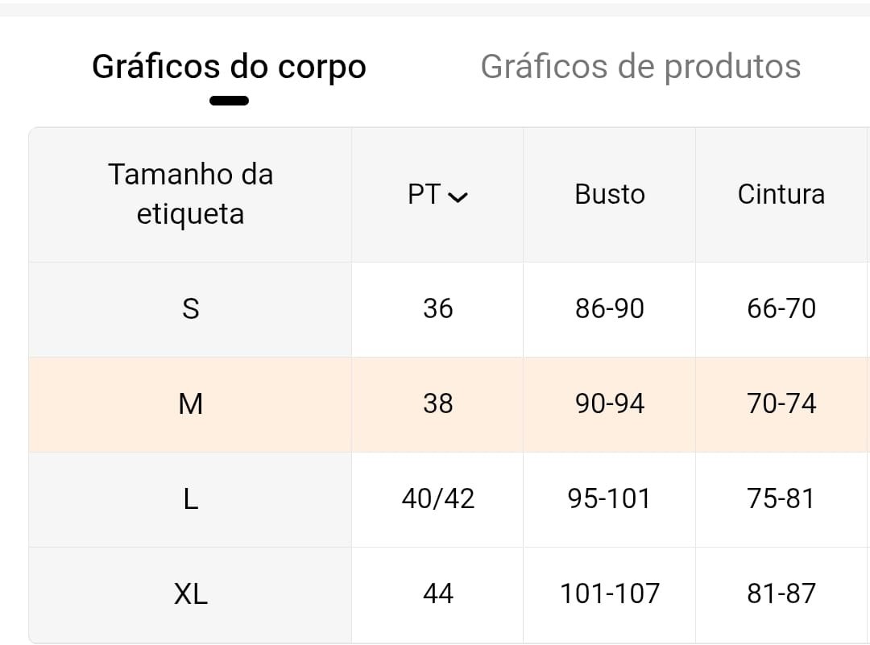Image resolution: width=870 pixels, height=645 pixels.
Task: Click waist measurement 81-87
Action: [x=781, y=593]
